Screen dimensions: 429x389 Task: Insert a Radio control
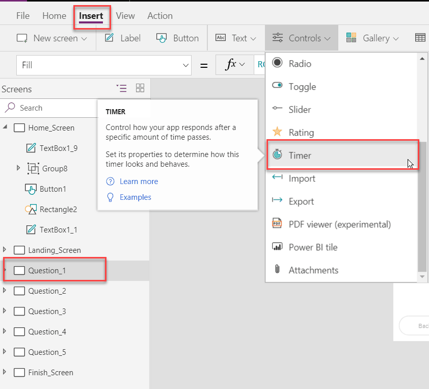pos(341,64)
